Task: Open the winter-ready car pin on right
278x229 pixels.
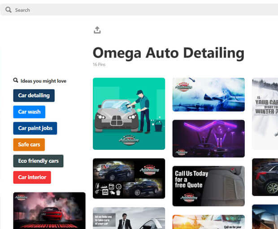Action: tap(265, 114)
